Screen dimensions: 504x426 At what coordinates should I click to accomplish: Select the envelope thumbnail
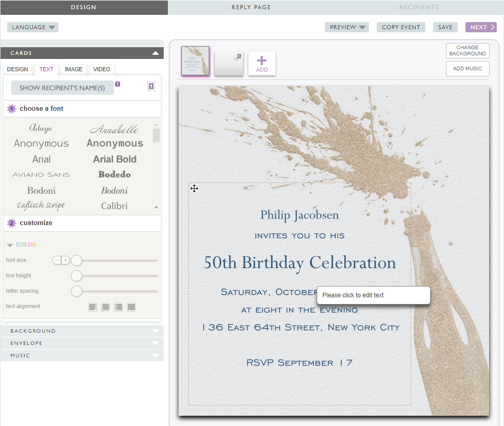228,64
